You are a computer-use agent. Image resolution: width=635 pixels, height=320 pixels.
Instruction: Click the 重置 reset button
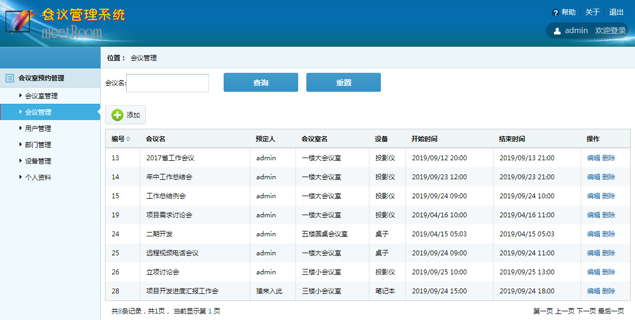click(x=343, y=83)
